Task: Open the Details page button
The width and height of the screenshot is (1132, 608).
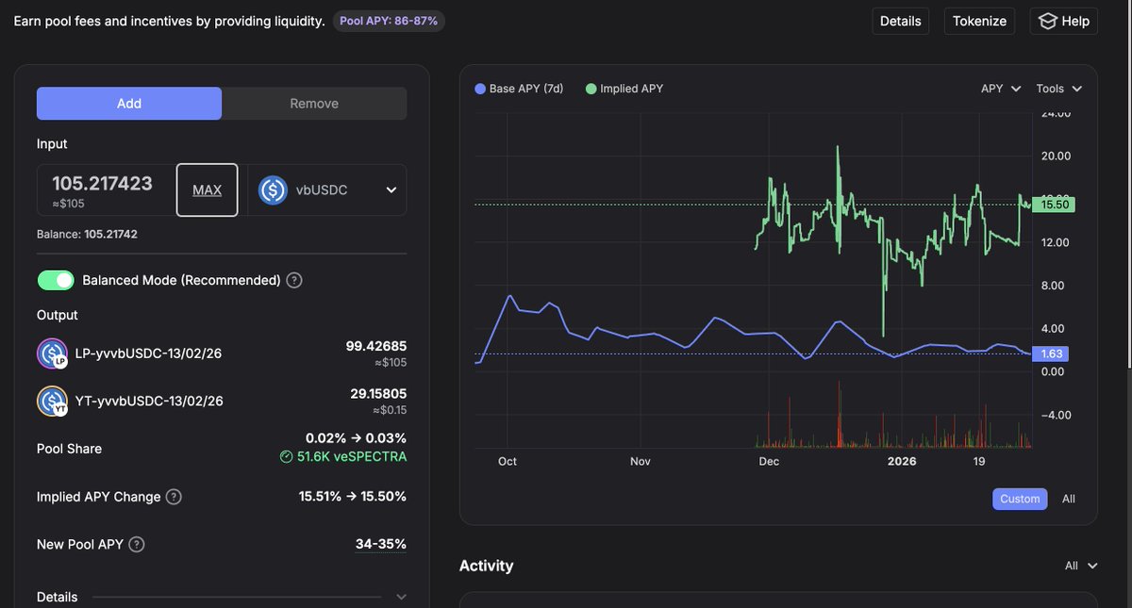Action: click(x=900, y=21)
